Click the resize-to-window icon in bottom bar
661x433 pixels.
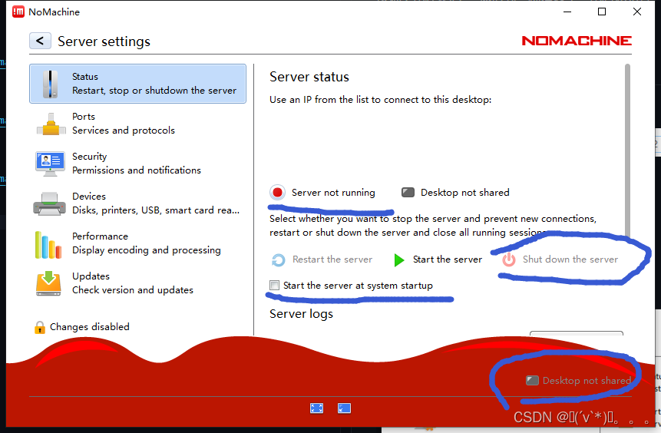click(344, 408)
